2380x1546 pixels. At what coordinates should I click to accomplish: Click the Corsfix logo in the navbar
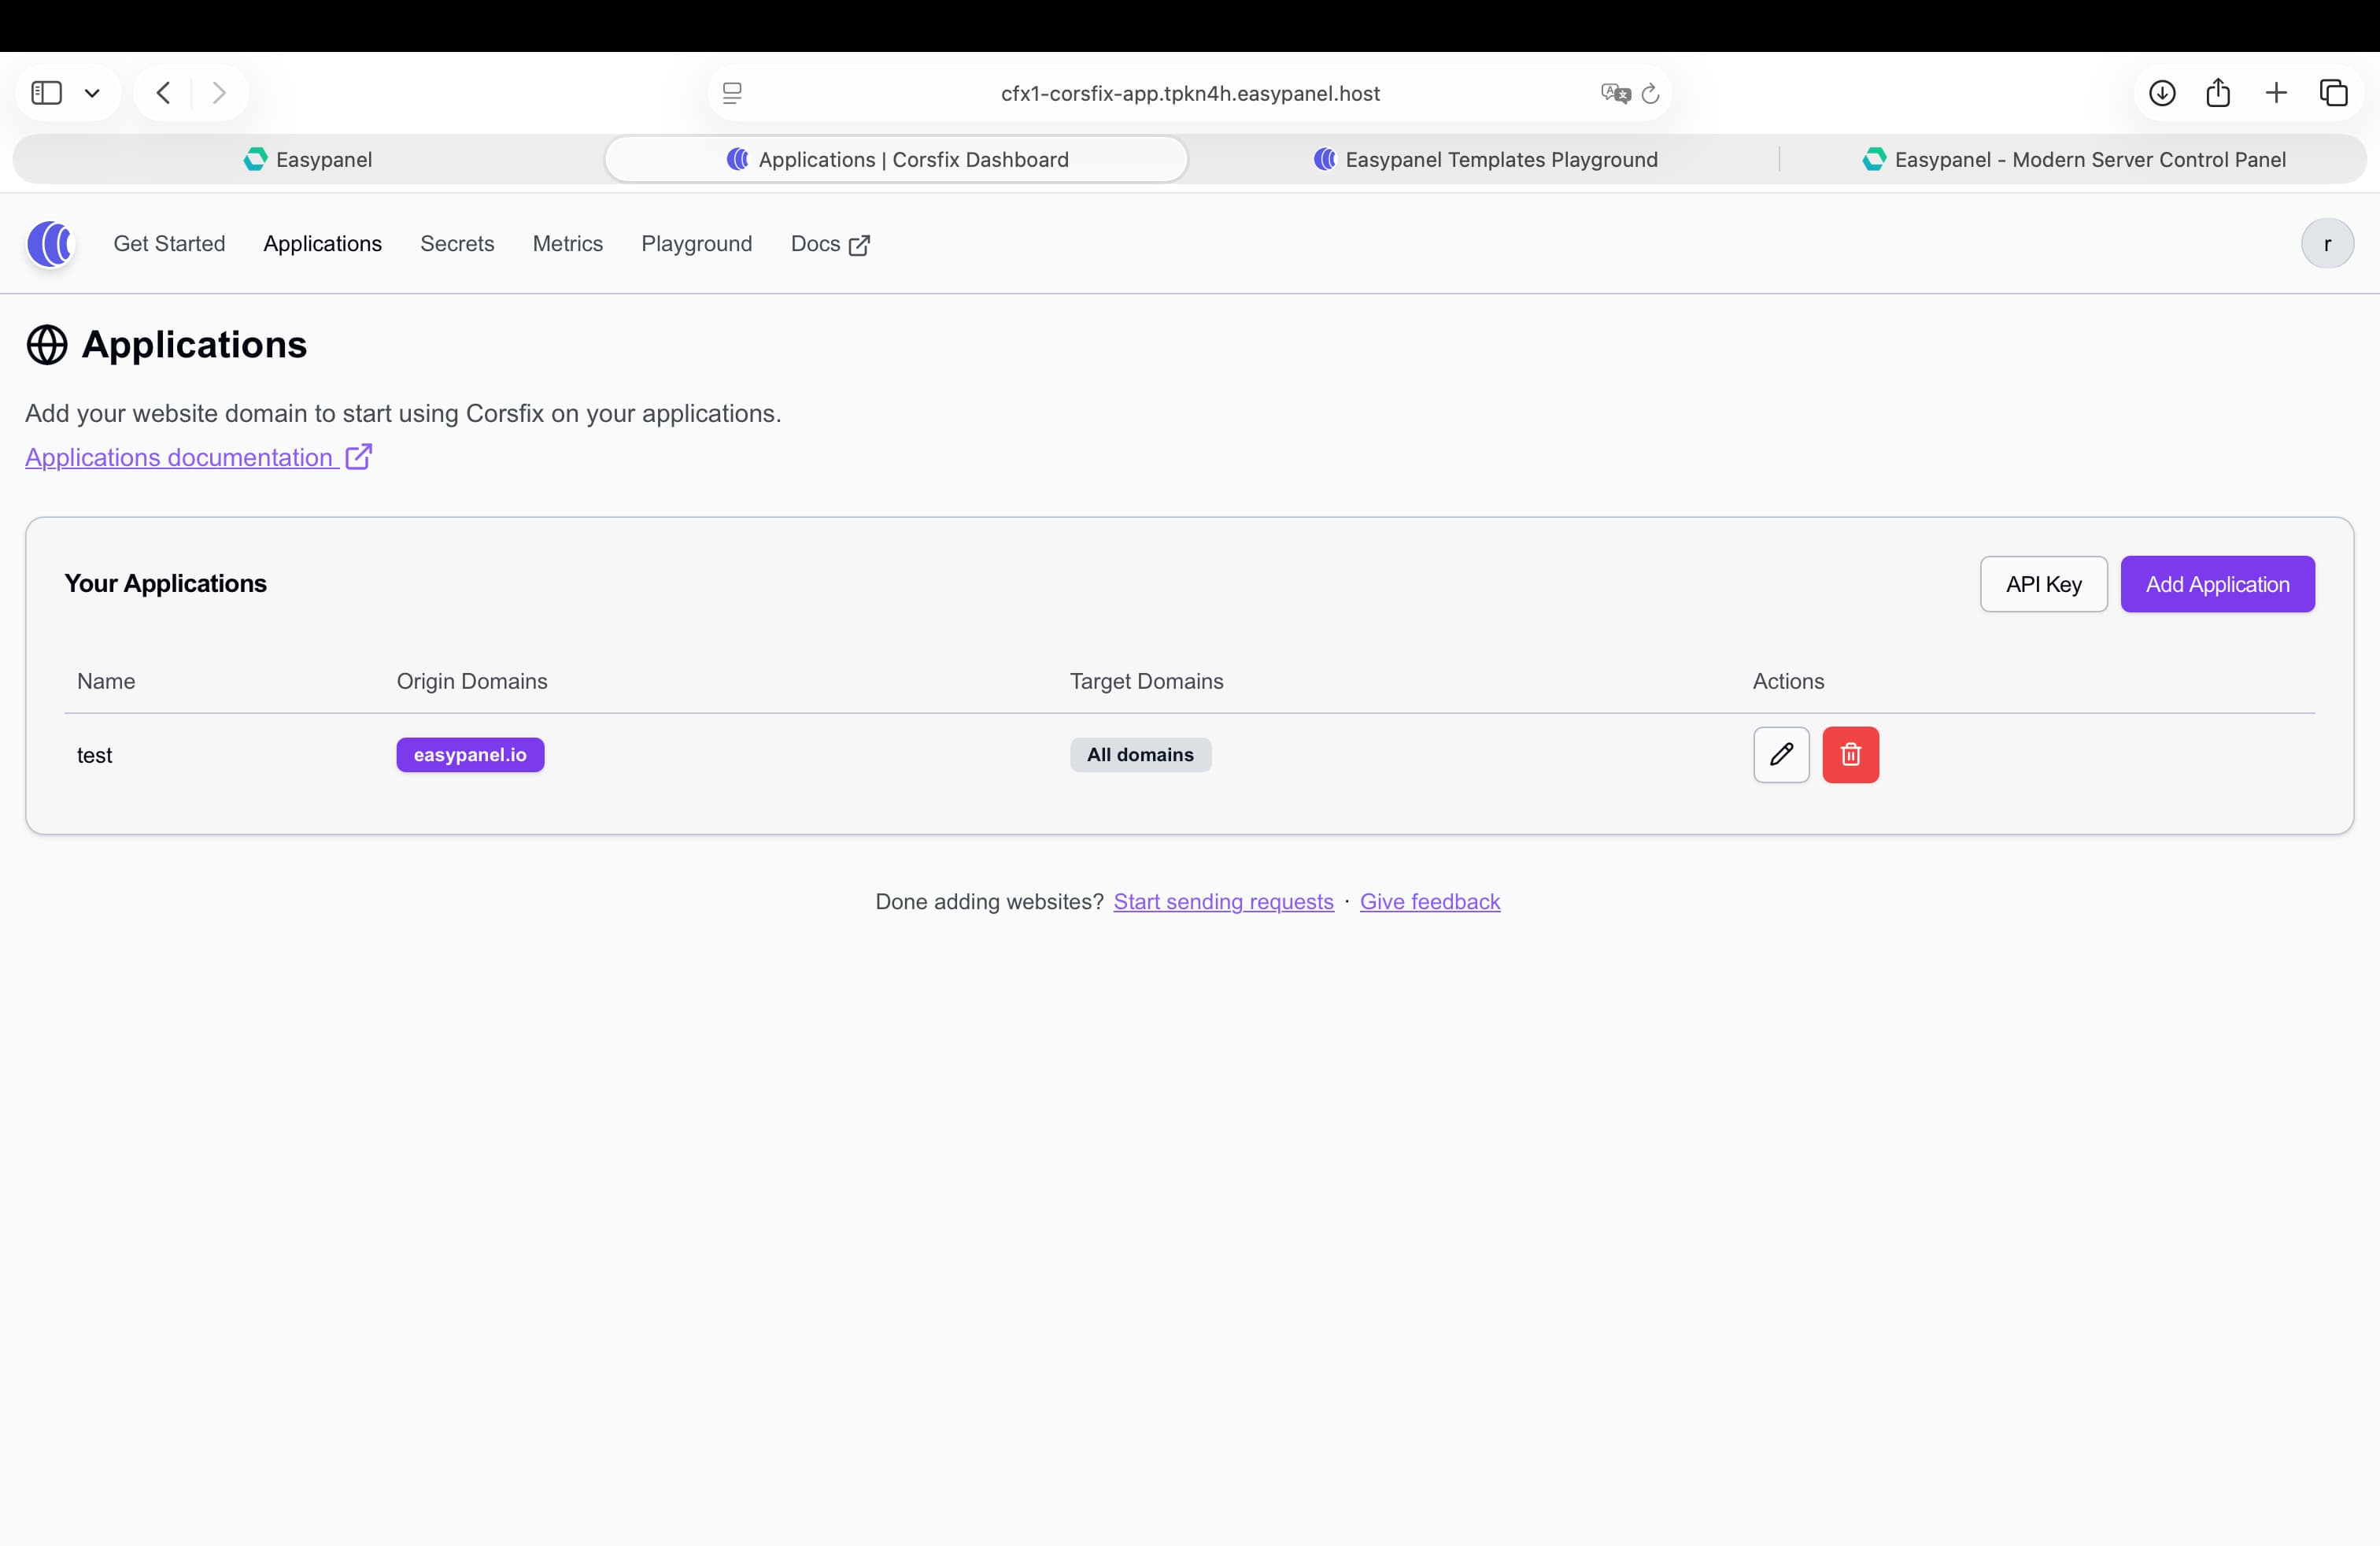tap(49, 244)
